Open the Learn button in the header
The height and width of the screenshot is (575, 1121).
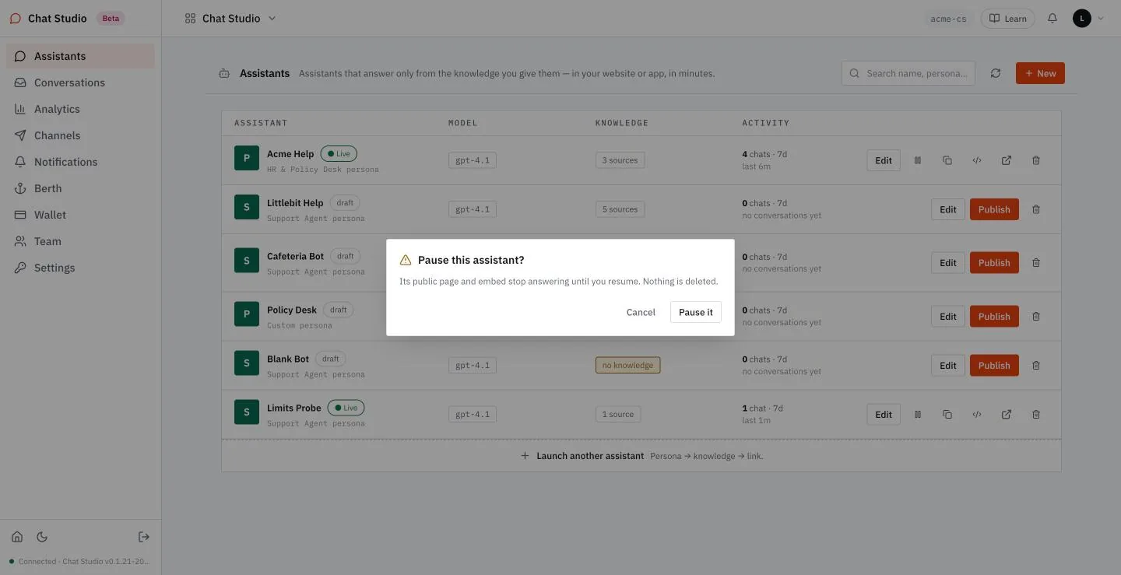click(x=1007, y=18)
